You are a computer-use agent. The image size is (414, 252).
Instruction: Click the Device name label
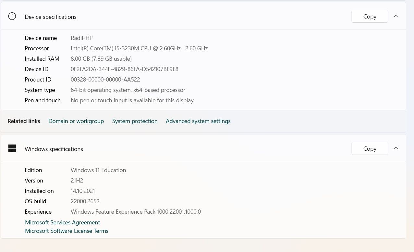click(41, 38)
